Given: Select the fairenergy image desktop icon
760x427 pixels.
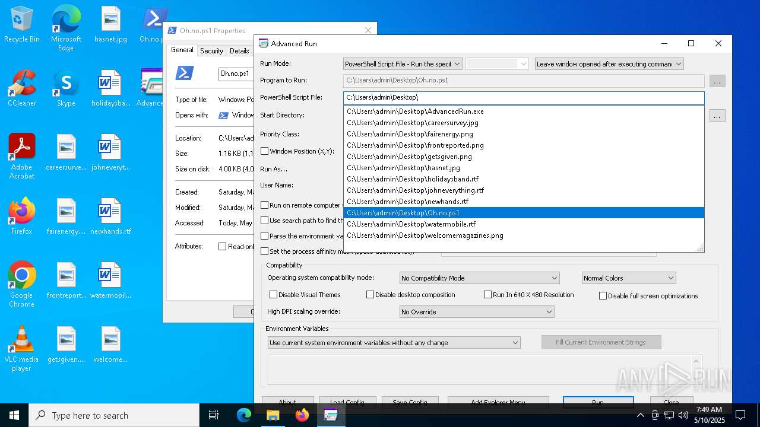Looking at the screenshot, I should tap(66, 217).
